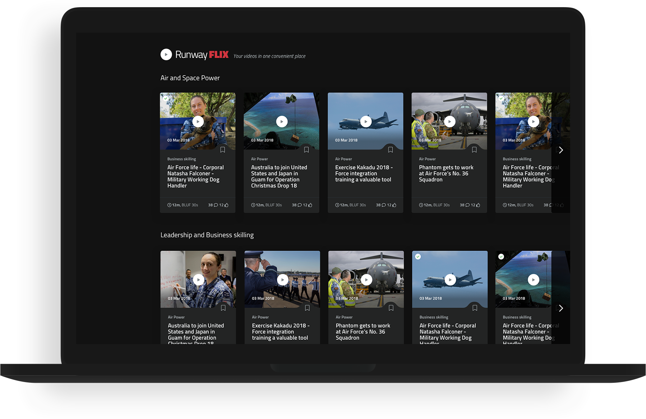Viewport: 646px width, 419px height.
Task: Click the clock duration icon on Phantom card in first row
Action: point(421,205)
